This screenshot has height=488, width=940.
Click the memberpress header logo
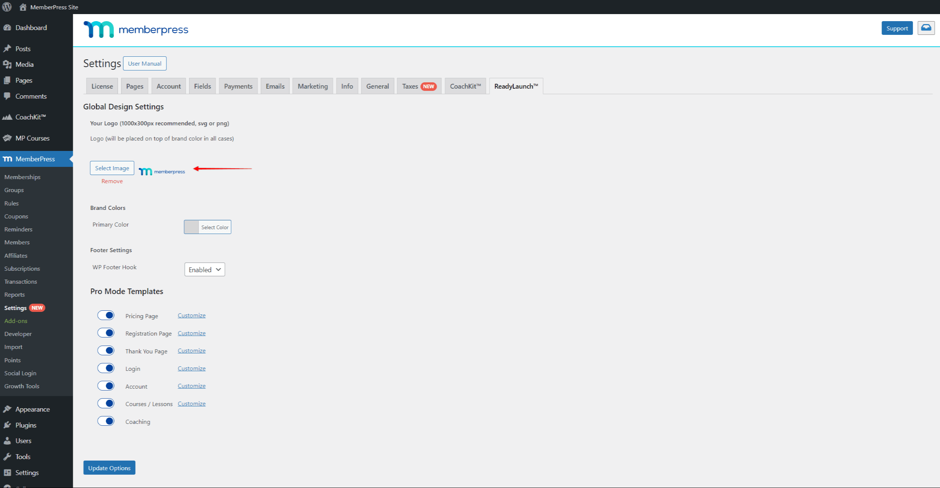tap(136, 29)
